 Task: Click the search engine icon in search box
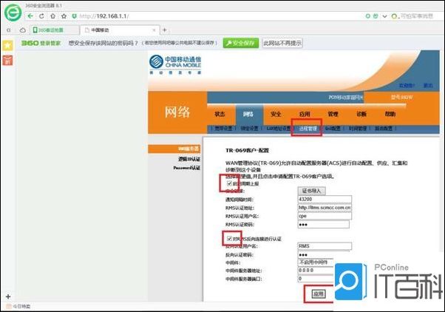tap(395, 16)
